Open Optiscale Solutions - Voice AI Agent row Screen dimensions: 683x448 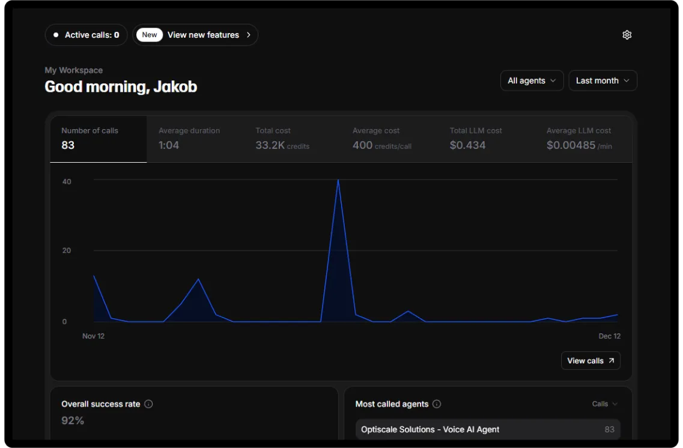click(488, 429)
